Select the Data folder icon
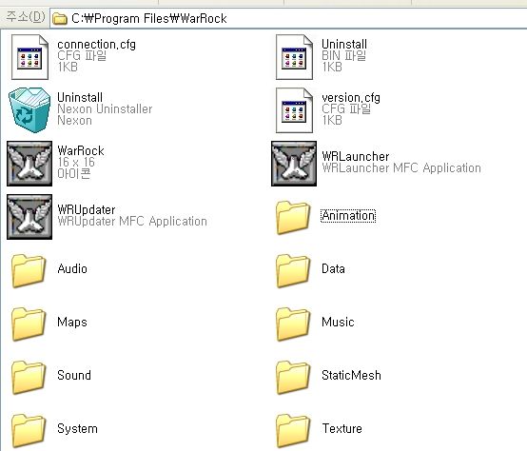The height and width of the screenshot is (451, 527). (x=293, y=270)
